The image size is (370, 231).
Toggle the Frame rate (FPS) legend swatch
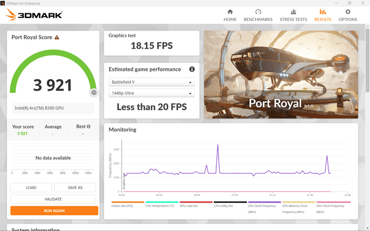pos(128,202)
